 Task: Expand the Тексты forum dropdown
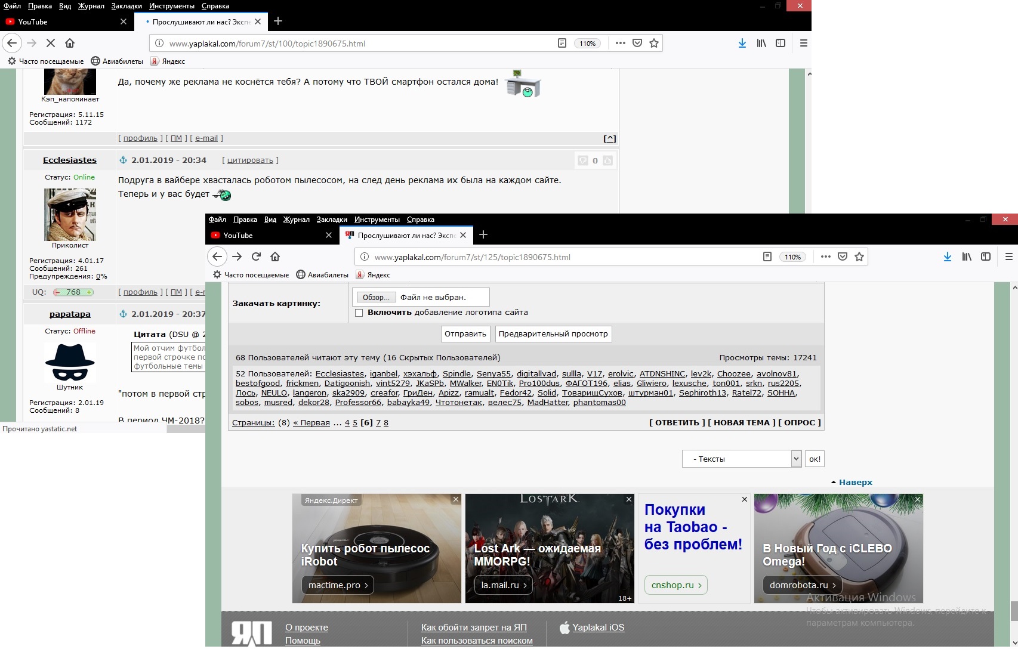[x=742, y=459]
